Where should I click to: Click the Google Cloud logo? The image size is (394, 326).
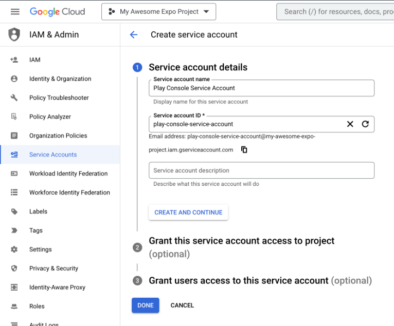click(x=57, y=11)
